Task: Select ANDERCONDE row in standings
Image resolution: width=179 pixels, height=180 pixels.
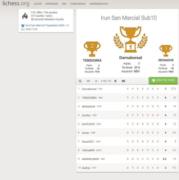Action: point(127,159)
